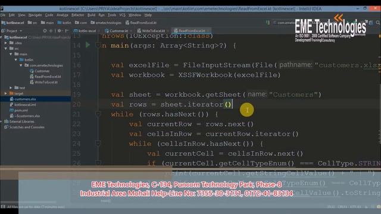The image size is (381, 214).
Task: Collapse the kotlin source folder
Action: (16, 59)
